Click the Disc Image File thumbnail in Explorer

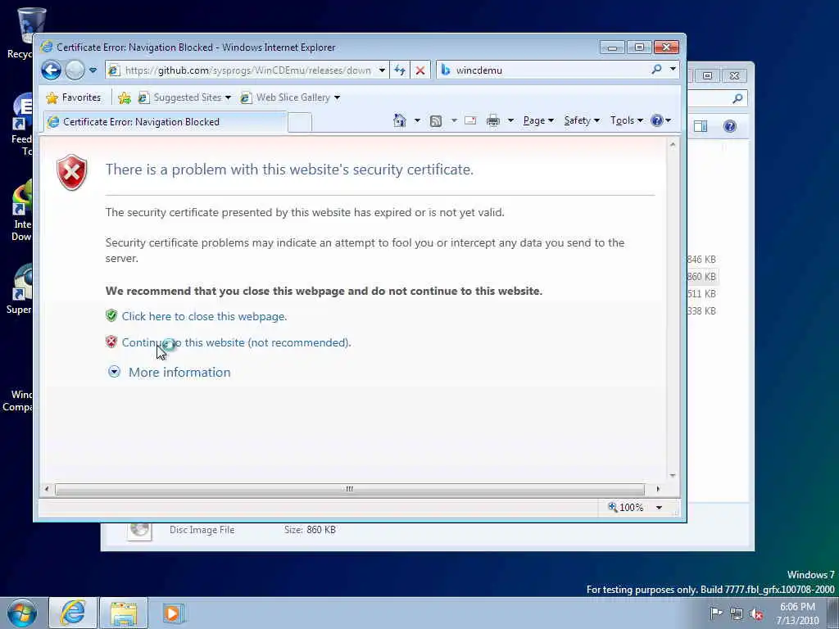click(x=139, y=531)
